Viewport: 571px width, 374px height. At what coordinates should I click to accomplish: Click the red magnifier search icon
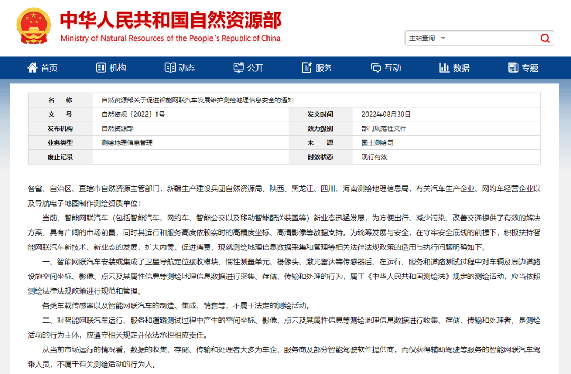point(545,38)
